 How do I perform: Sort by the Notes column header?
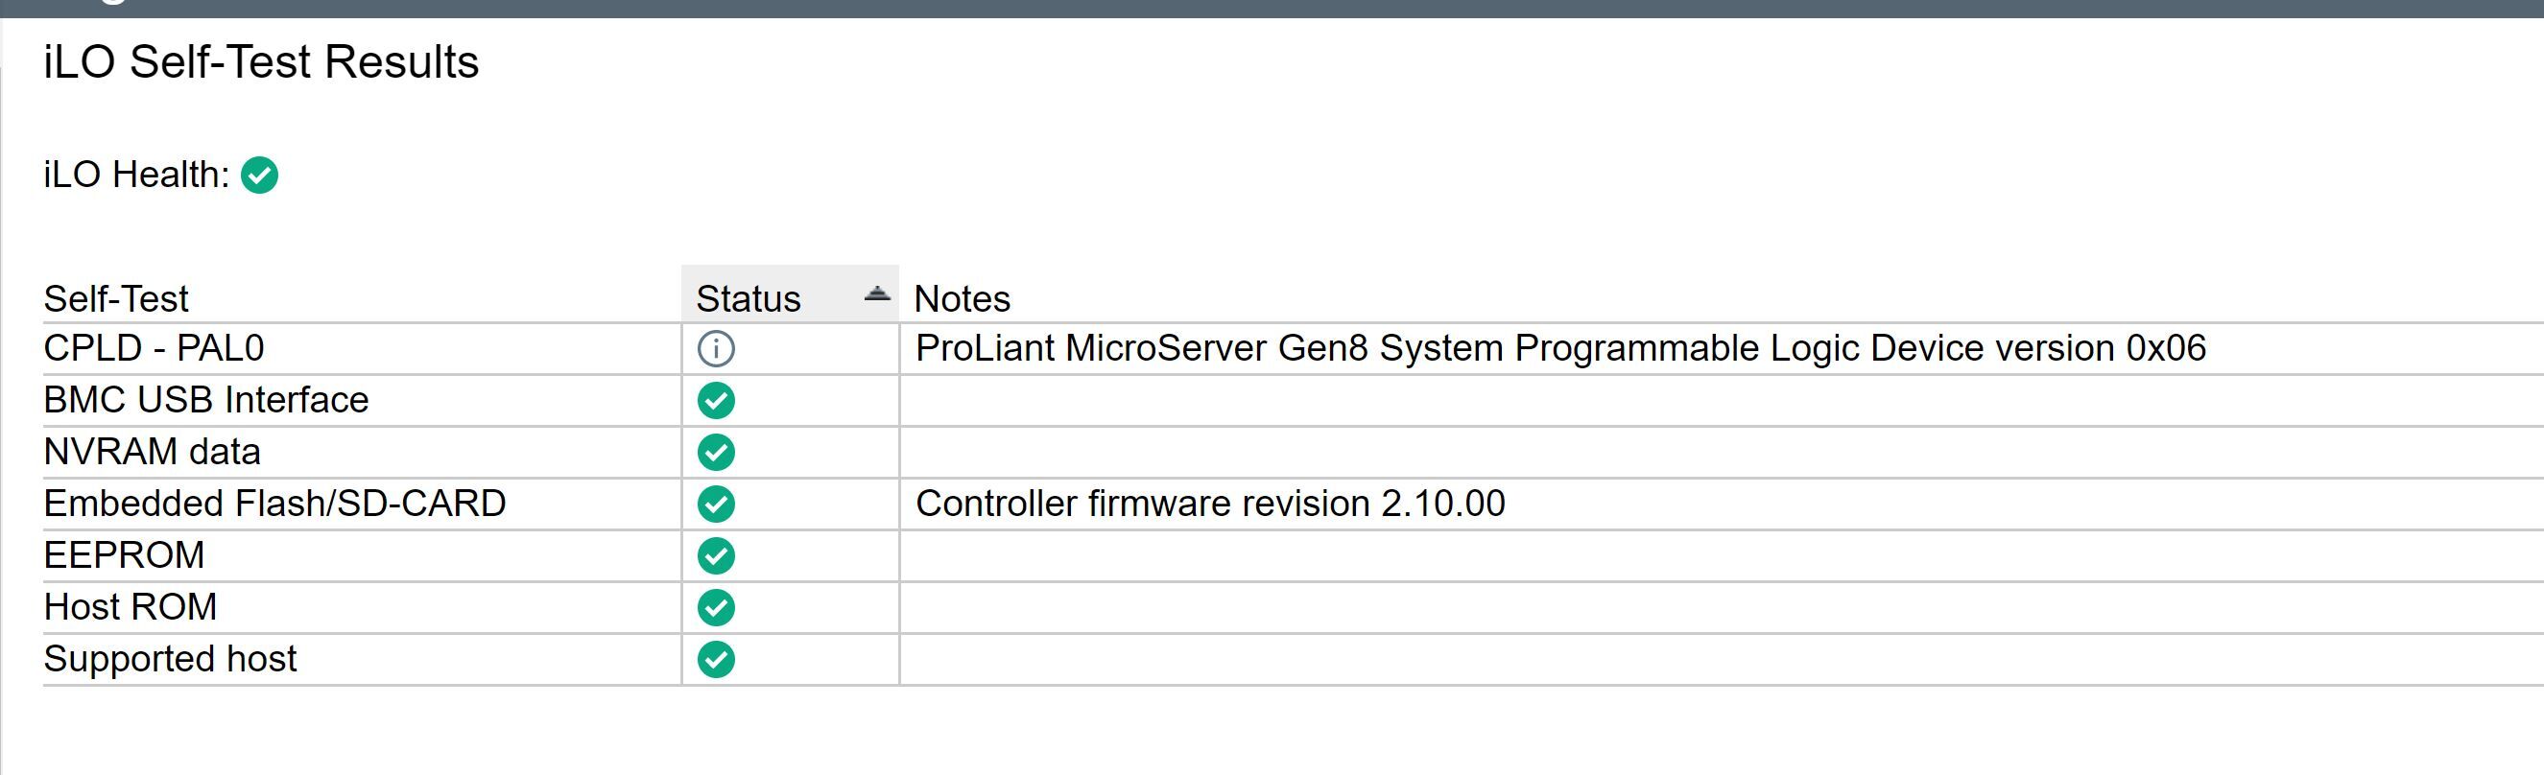coord(962,298)
